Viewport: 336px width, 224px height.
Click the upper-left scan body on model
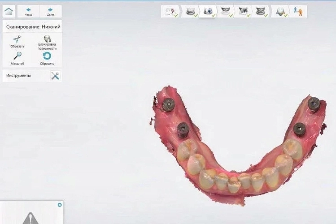169,105
